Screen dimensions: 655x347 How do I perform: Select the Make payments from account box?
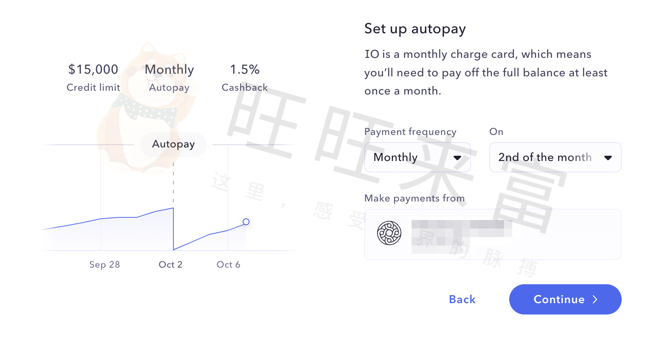point(493,234)
